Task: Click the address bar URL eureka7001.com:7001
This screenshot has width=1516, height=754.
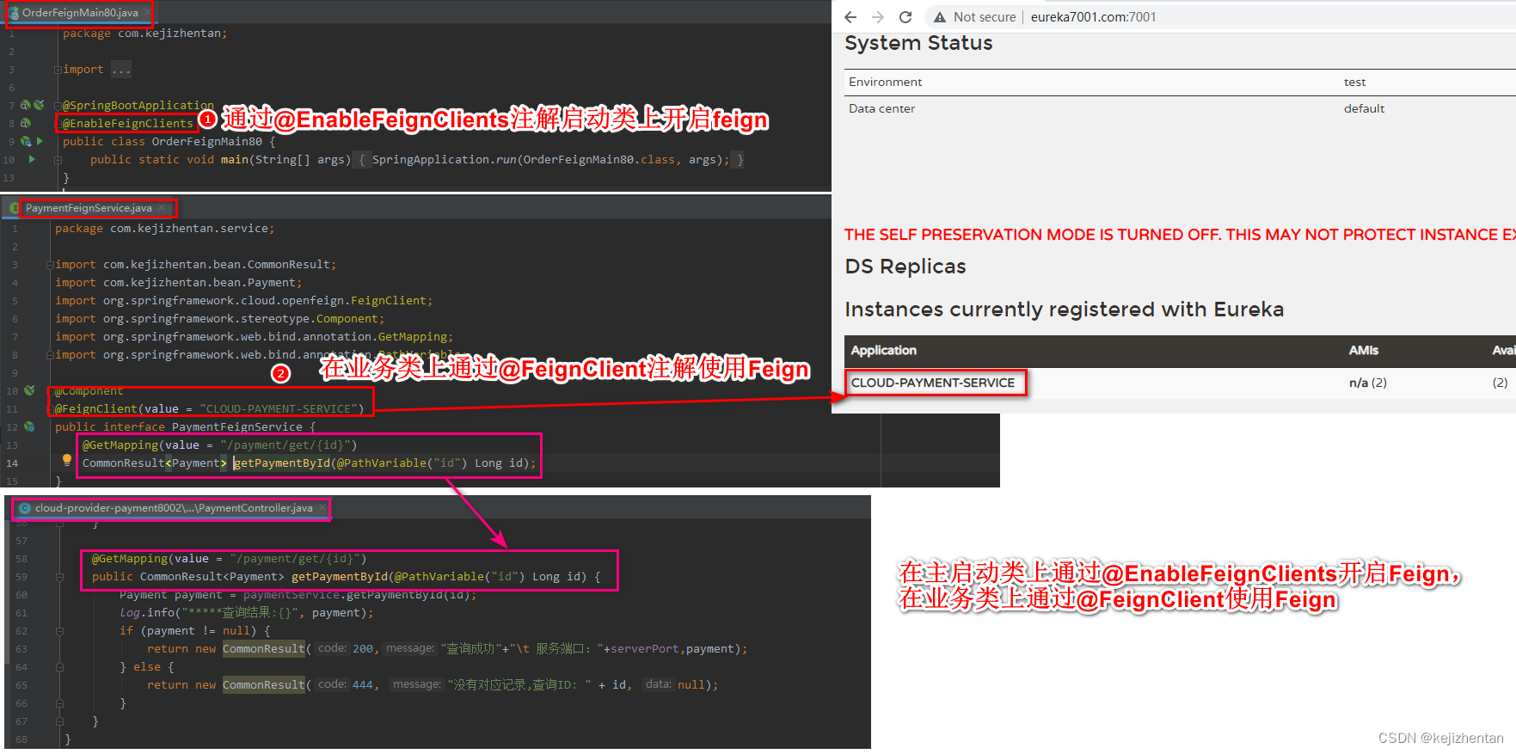Action: click(1093, 17)
